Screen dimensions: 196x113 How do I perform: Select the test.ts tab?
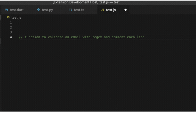[79, 10]
